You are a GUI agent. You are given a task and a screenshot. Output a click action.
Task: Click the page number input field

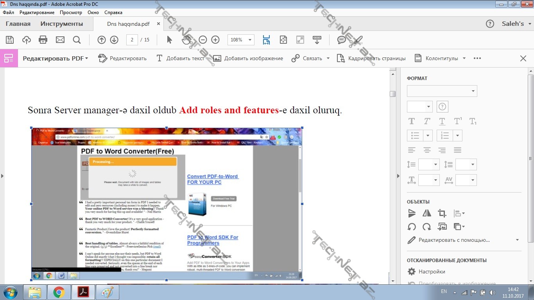pos(132,40)
